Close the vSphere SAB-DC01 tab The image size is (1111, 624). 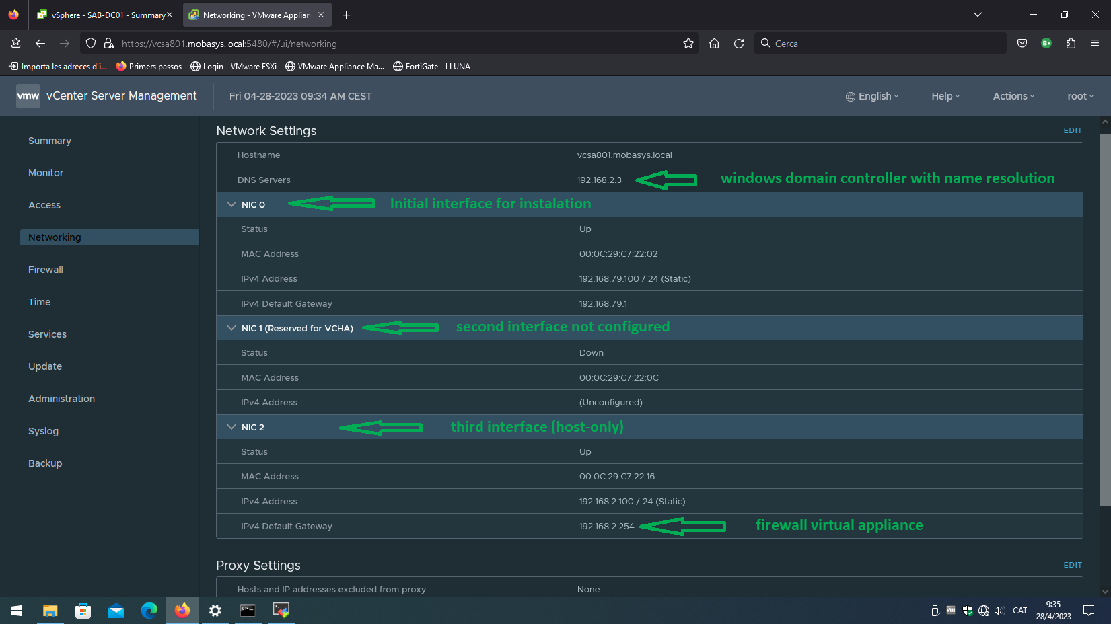click(x=170, y=15)
